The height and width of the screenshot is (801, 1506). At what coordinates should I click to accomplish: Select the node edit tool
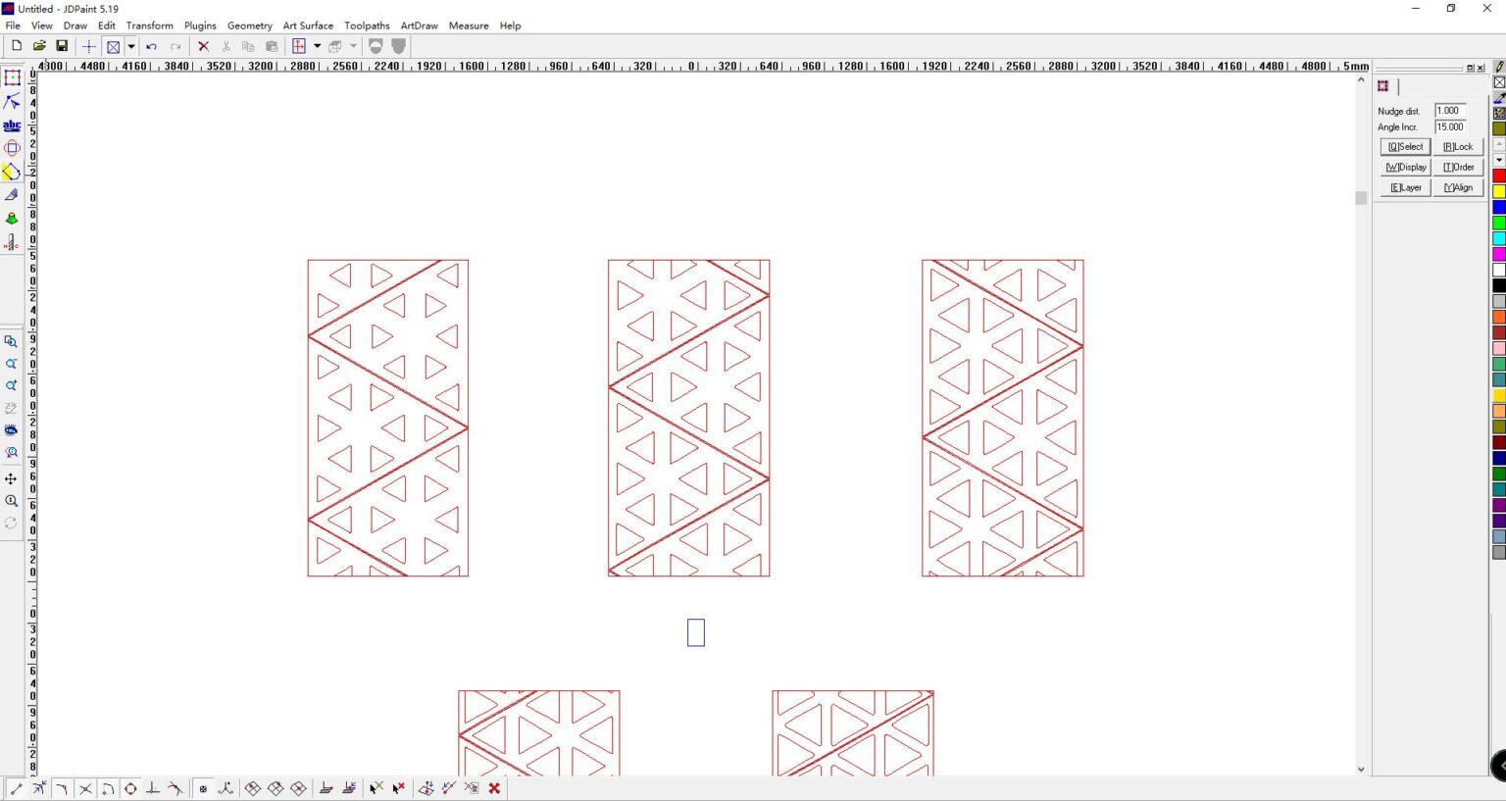pos(12,102)
